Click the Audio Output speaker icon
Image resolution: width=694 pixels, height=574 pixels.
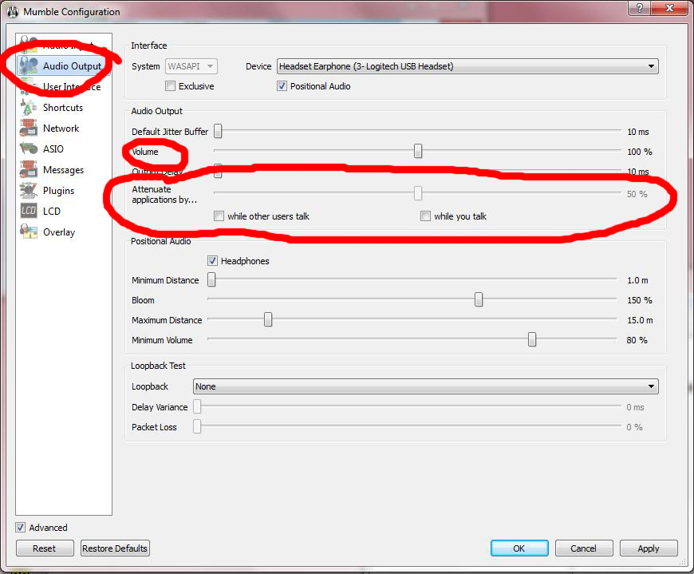[x=30, y=66]
